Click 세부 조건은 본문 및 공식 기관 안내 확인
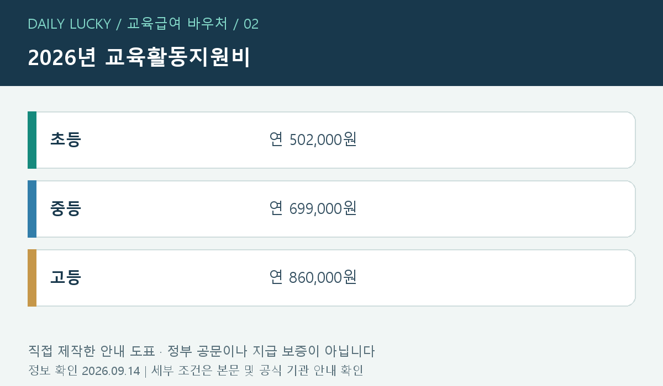Screen dimensions: 663x386 [x=257, y=371]
